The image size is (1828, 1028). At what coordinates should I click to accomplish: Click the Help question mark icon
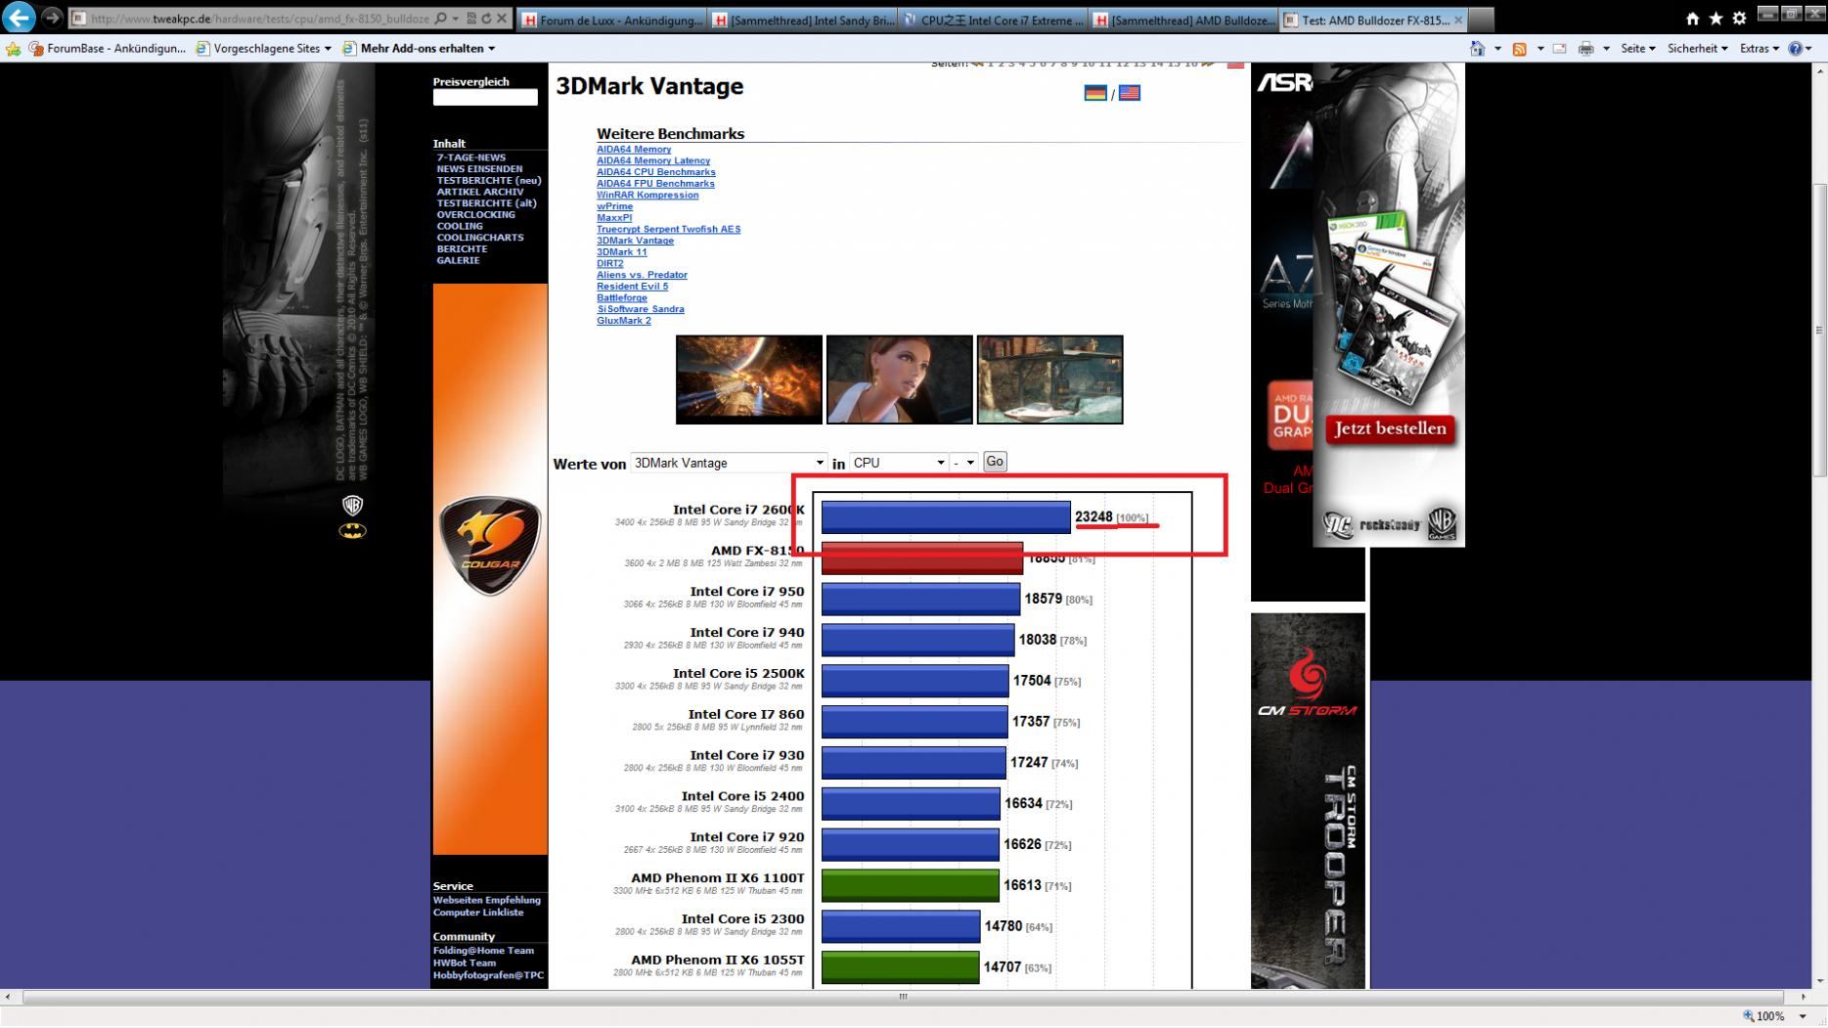pyautogui.click(x=1796, y=48)
